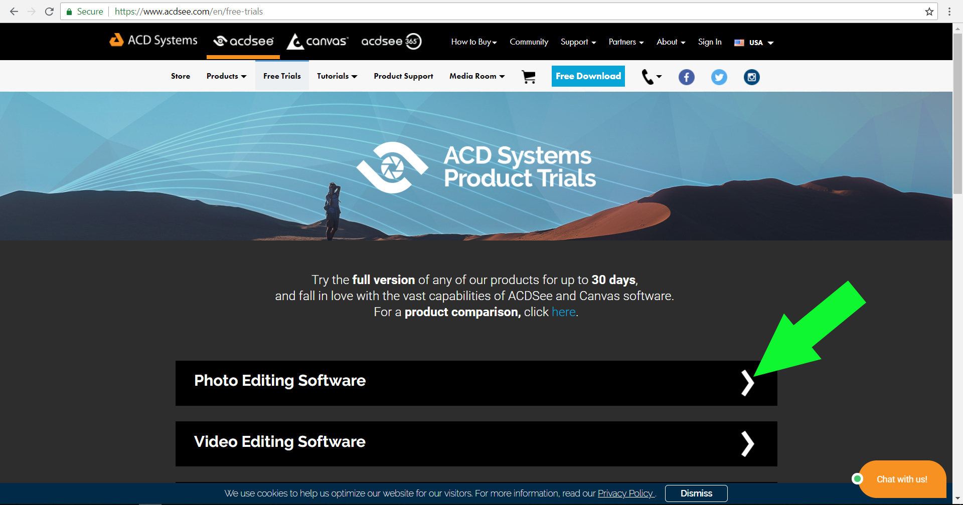Select the canvas brand logo tab

click(317, 41)
